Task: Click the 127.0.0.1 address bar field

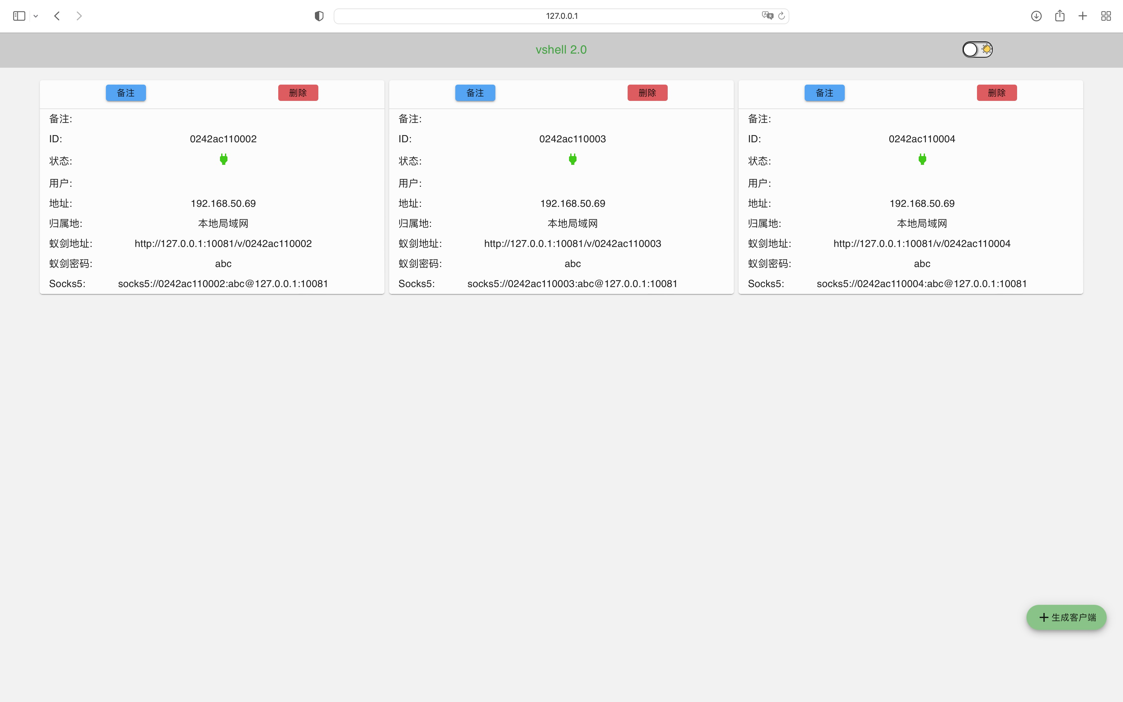Action: click(x=561, y=16)
